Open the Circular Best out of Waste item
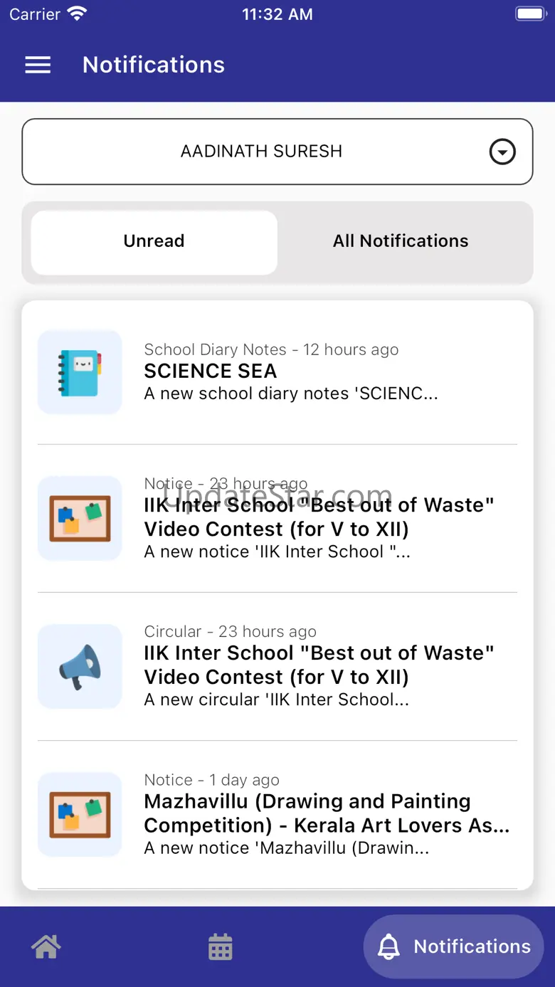This screenshot has height=987, width=555. (277, 667)
